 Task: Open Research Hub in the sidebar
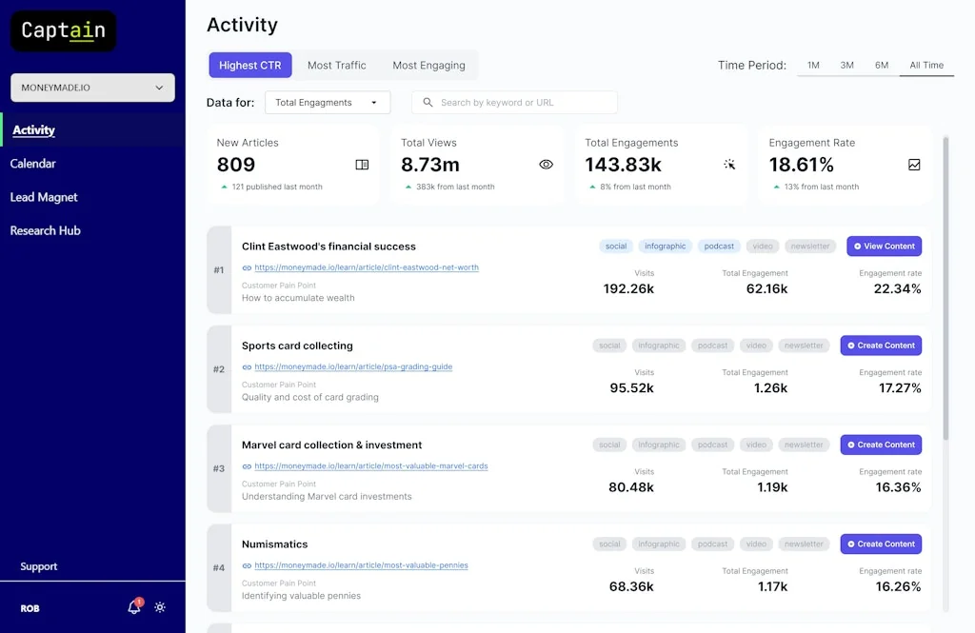(45, 230)
